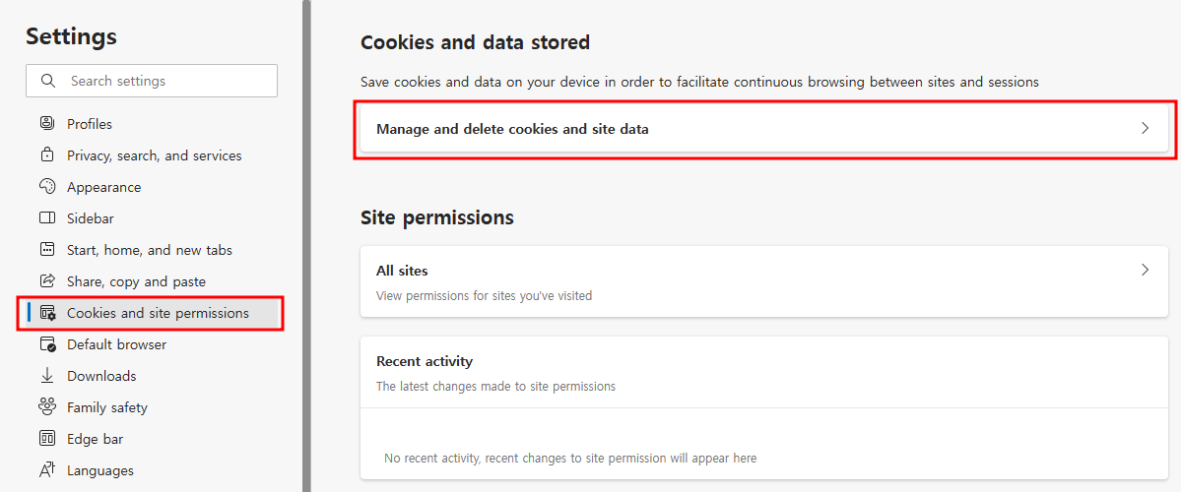Screen dimensions: 1181x492
Task: Click the Search settings input field
Action: 152,81
